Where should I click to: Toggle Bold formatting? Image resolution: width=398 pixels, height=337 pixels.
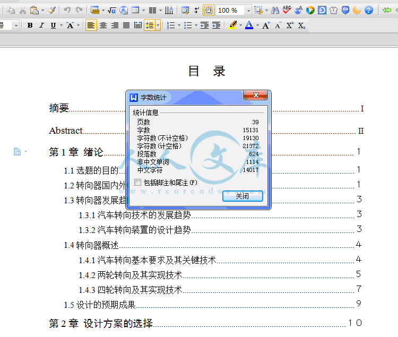pyautogui.click(x=30, y=25)
